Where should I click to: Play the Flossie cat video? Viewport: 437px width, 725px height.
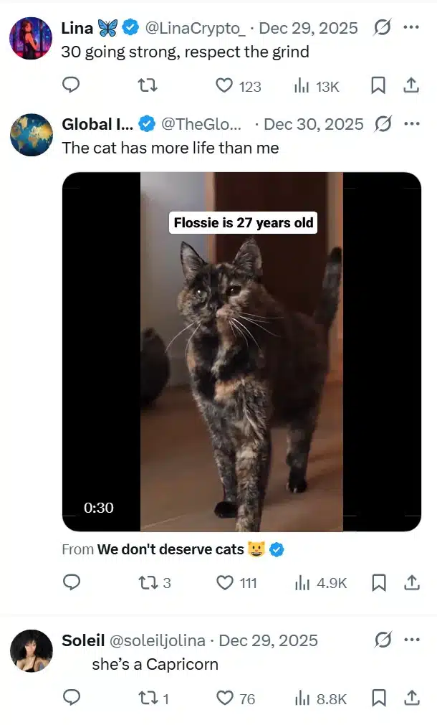click(x=241, y=351)
